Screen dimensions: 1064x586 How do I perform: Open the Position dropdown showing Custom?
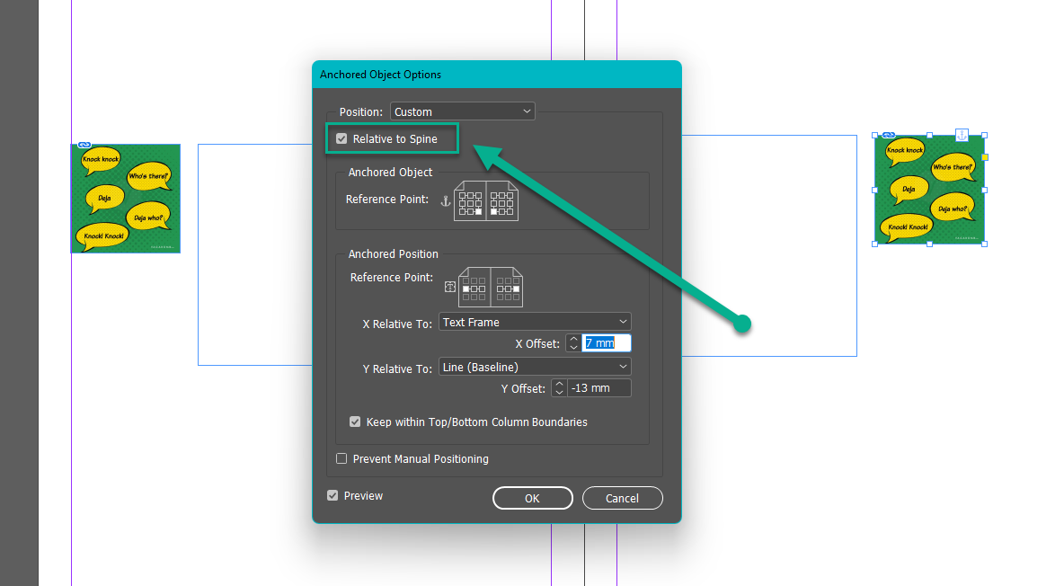pos(462,111)
